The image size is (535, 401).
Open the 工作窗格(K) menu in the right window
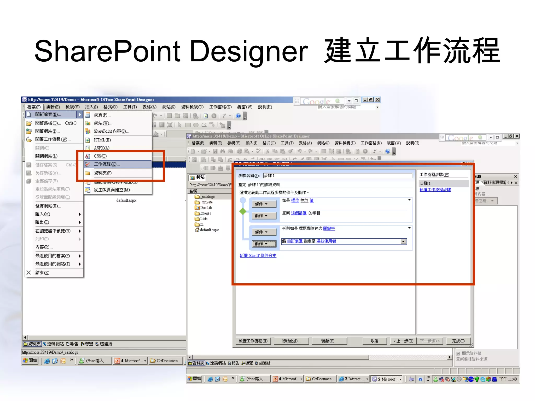click(x=371, y=143)
